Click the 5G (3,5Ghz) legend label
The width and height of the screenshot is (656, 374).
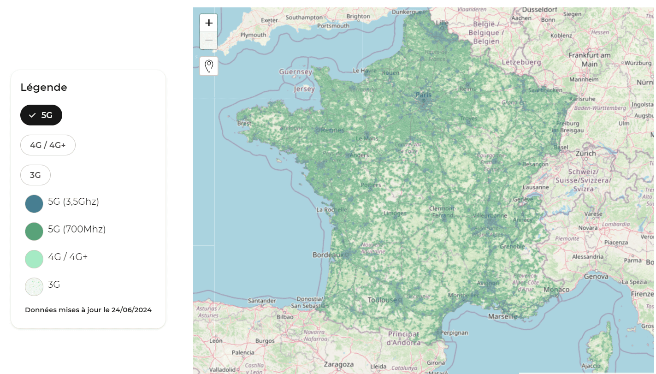pos(73,202)
